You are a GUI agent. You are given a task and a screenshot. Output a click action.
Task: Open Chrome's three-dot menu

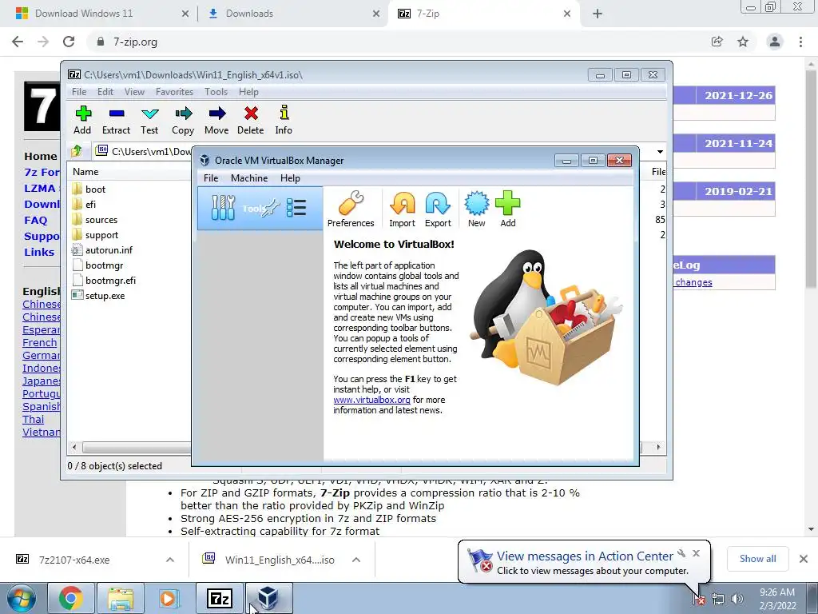point(800,42)
